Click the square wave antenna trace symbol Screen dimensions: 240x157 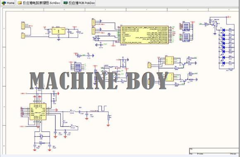click(102, 108)
